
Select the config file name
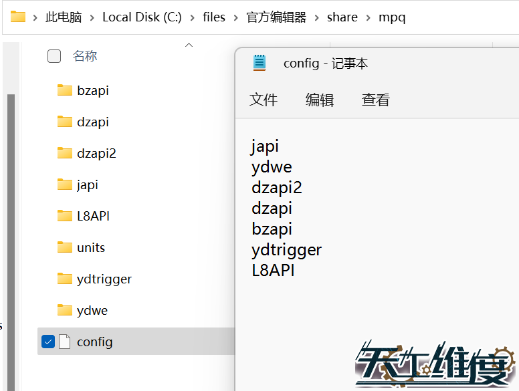[x=95, y=342]
